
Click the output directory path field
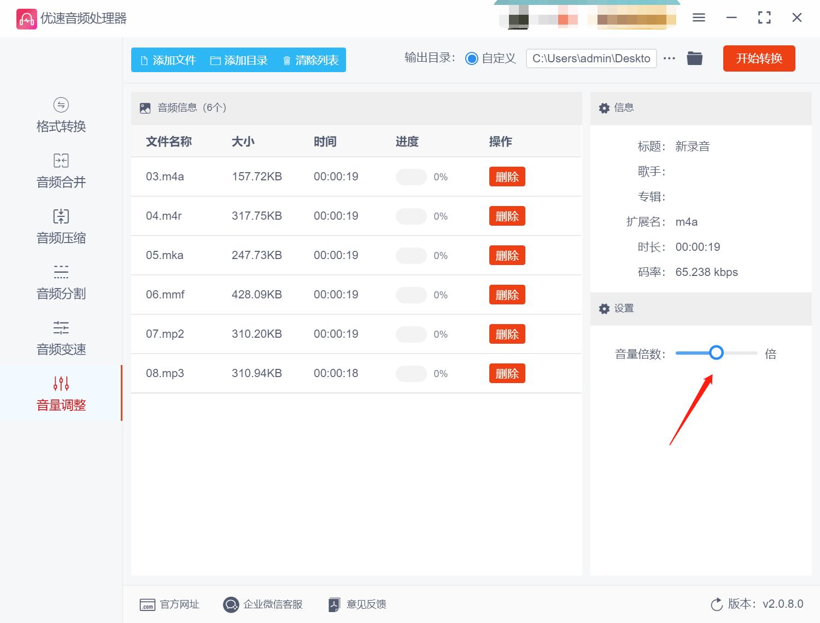pos(591,58)
